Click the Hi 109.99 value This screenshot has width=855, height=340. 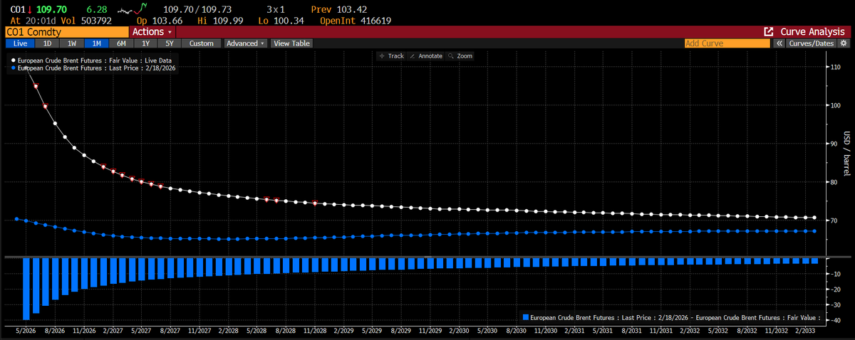point(220,21)
